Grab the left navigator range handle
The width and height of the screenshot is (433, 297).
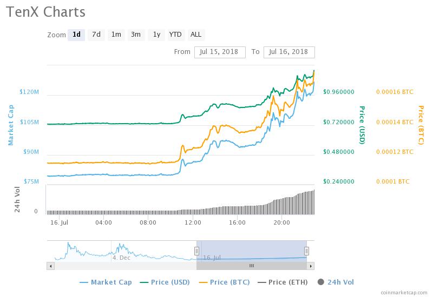click(x=196, y=251)
